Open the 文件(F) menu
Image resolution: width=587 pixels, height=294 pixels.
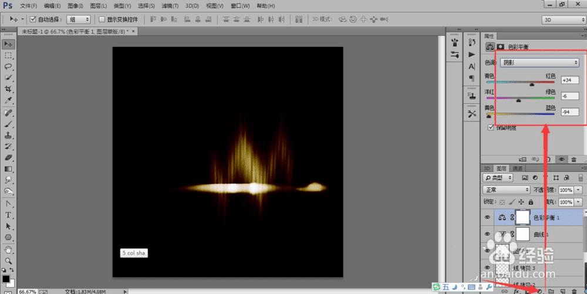(28, 6)
